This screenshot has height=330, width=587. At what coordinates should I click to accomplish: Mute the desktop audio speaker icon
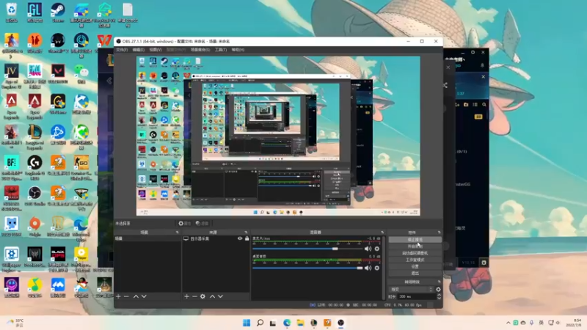tap(368, 268)
